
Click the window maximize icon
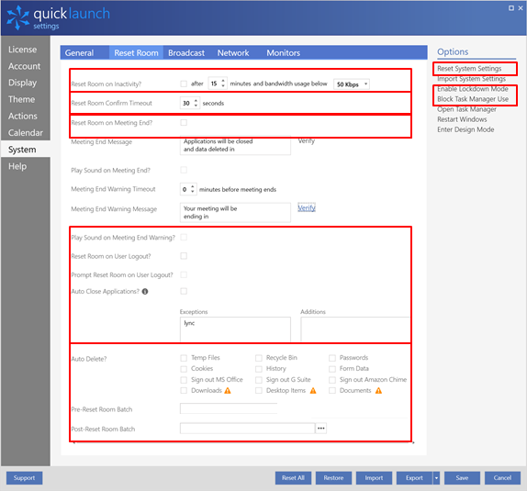pos(511,8)
